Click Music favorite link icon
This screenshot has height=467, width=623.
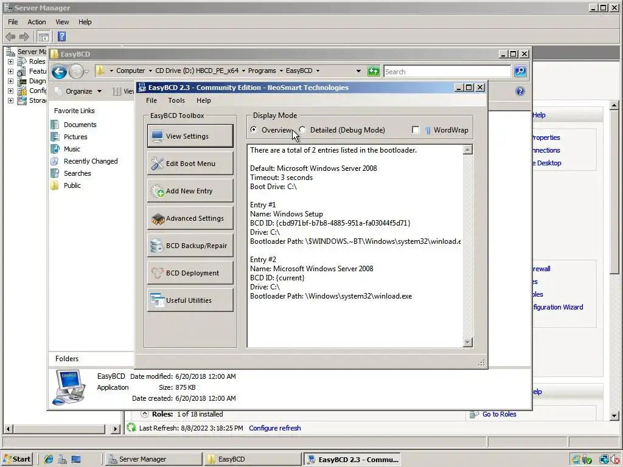55,149
